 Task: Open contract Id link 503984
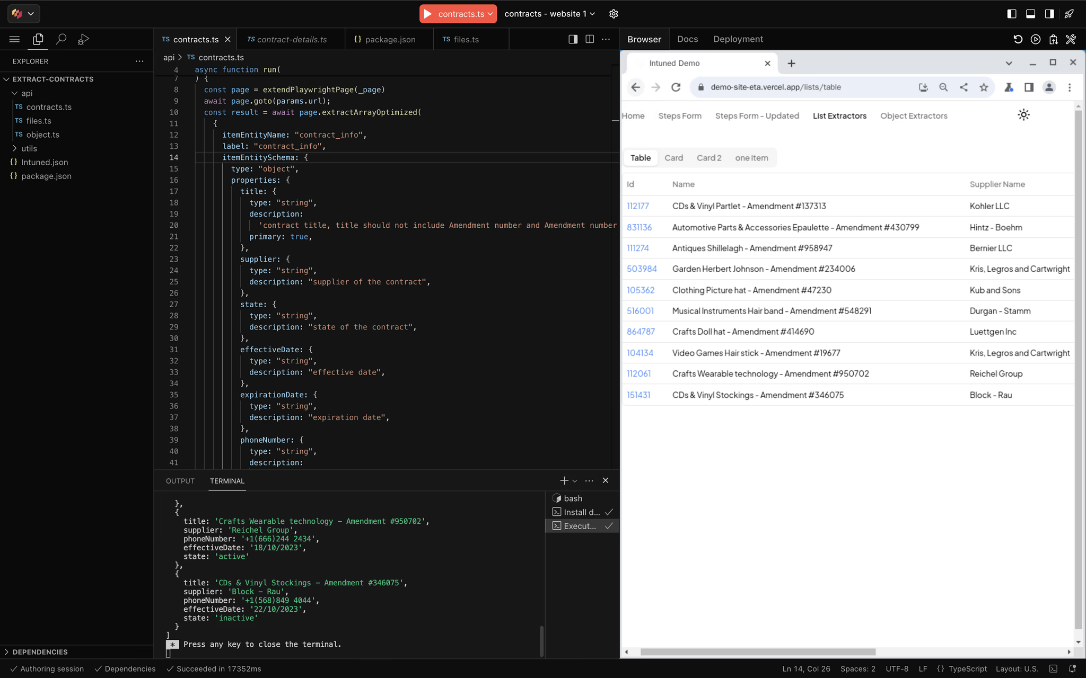pos(642,269)
